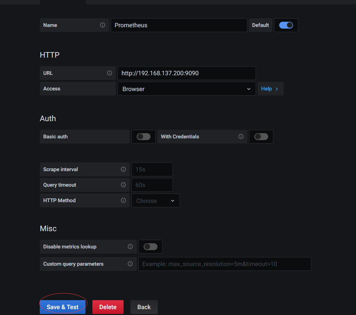Click the red Delete button

click(108, 307)
